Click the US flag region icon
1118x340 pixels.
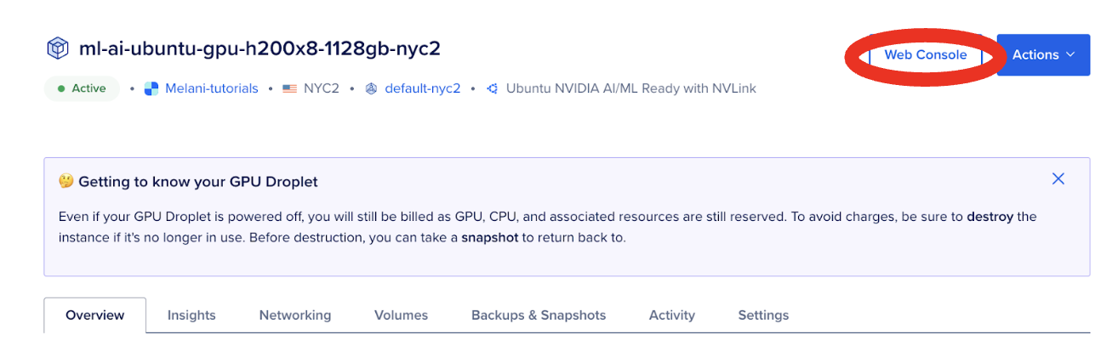pos(289,88)
